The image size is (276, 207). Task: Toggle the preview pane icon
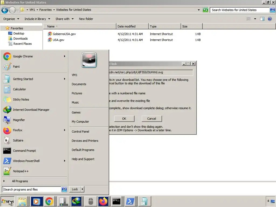[262, 19]
